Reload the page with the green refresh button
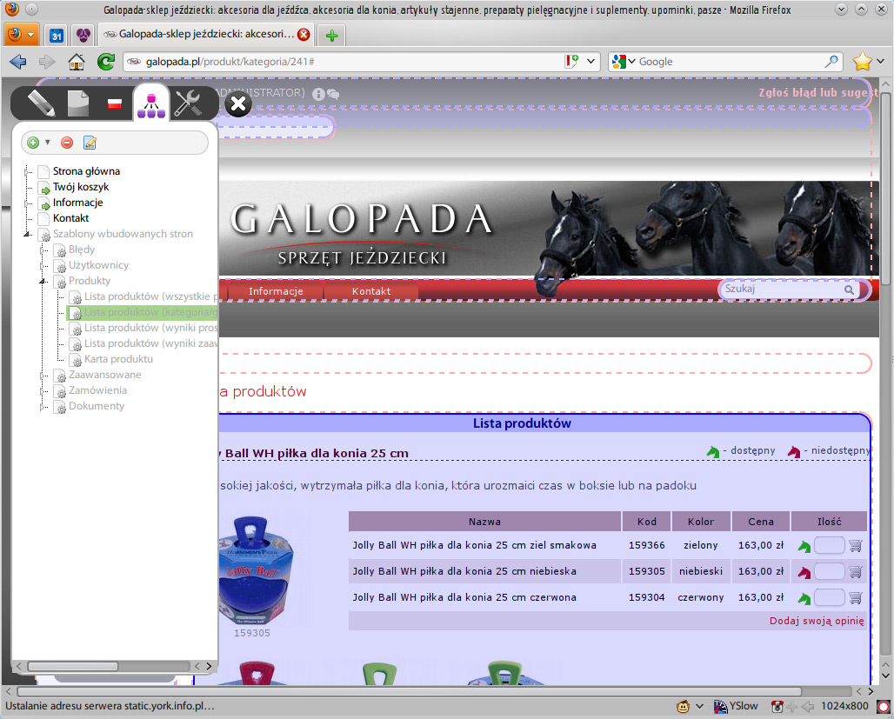 105,62
